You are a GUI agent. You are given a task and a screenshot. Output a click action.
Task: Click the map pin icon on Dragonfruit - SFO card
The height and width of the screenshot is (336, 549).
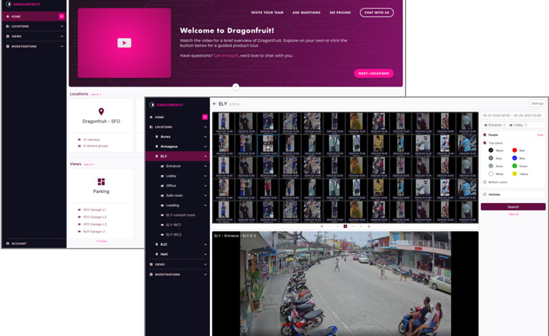tap(101, 111)
